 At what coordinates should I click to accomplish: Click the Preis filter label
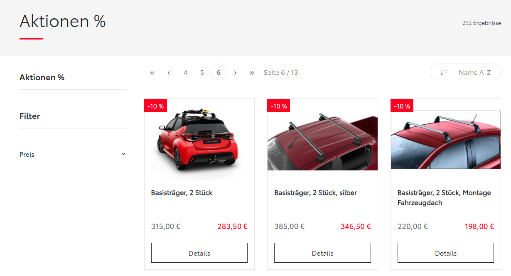click(27, 155)
